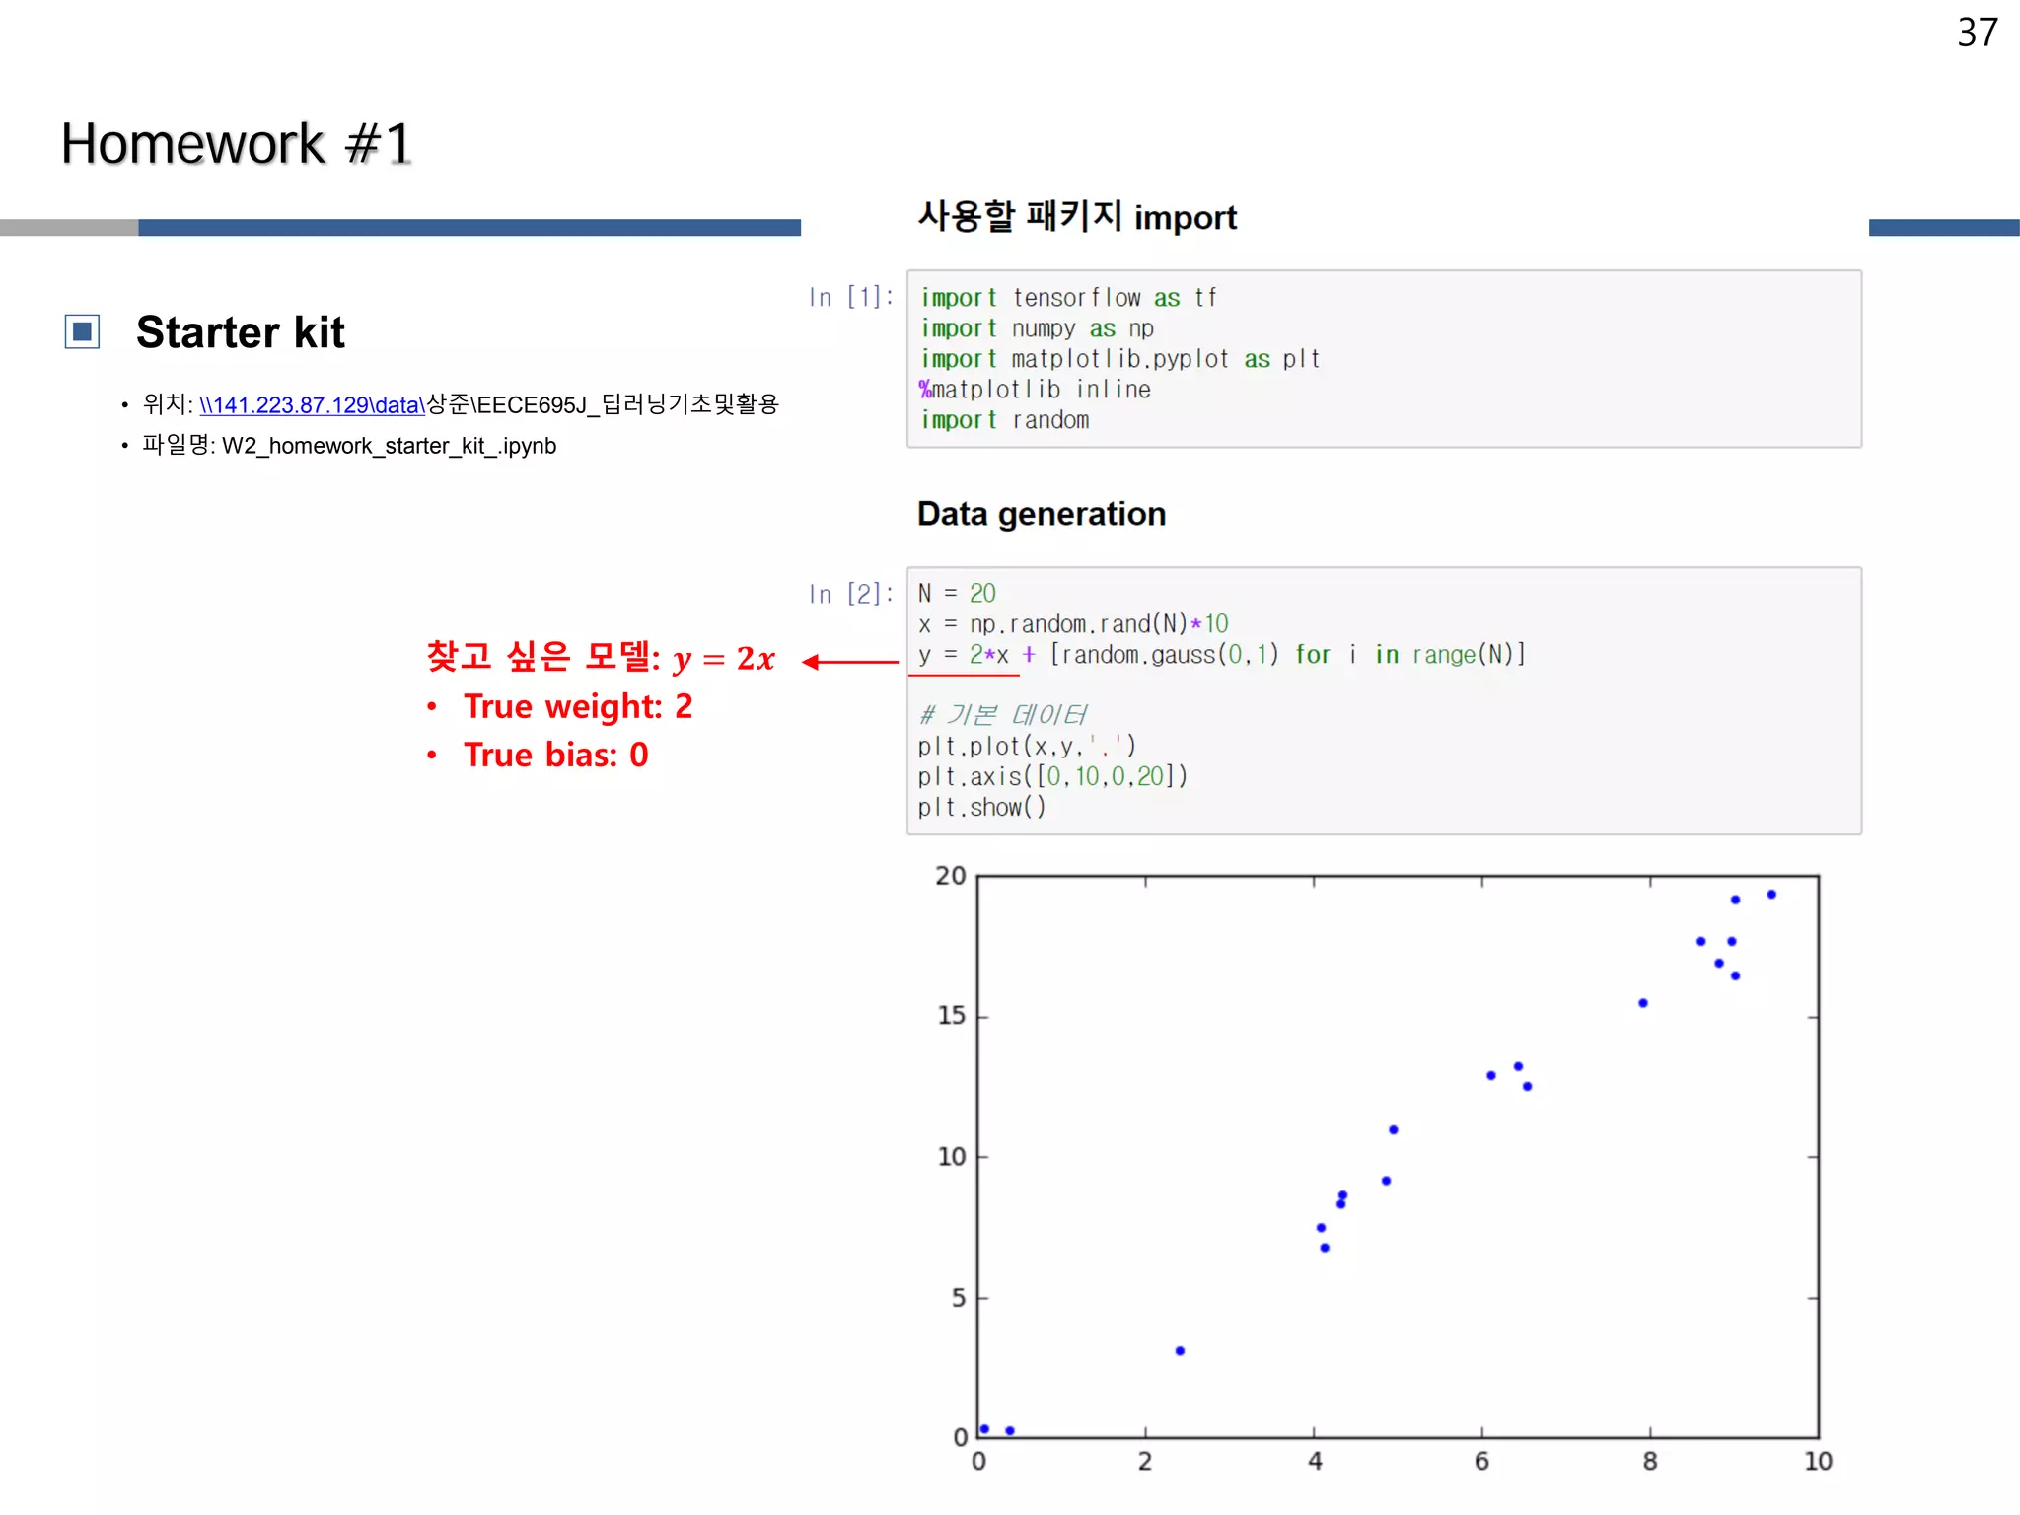Click the blue horizontal divider bar under title

[469, 228]
